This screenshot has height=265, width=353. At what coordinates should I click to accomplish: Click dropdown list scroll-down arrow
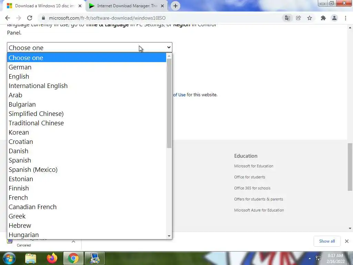click(169, 236)
